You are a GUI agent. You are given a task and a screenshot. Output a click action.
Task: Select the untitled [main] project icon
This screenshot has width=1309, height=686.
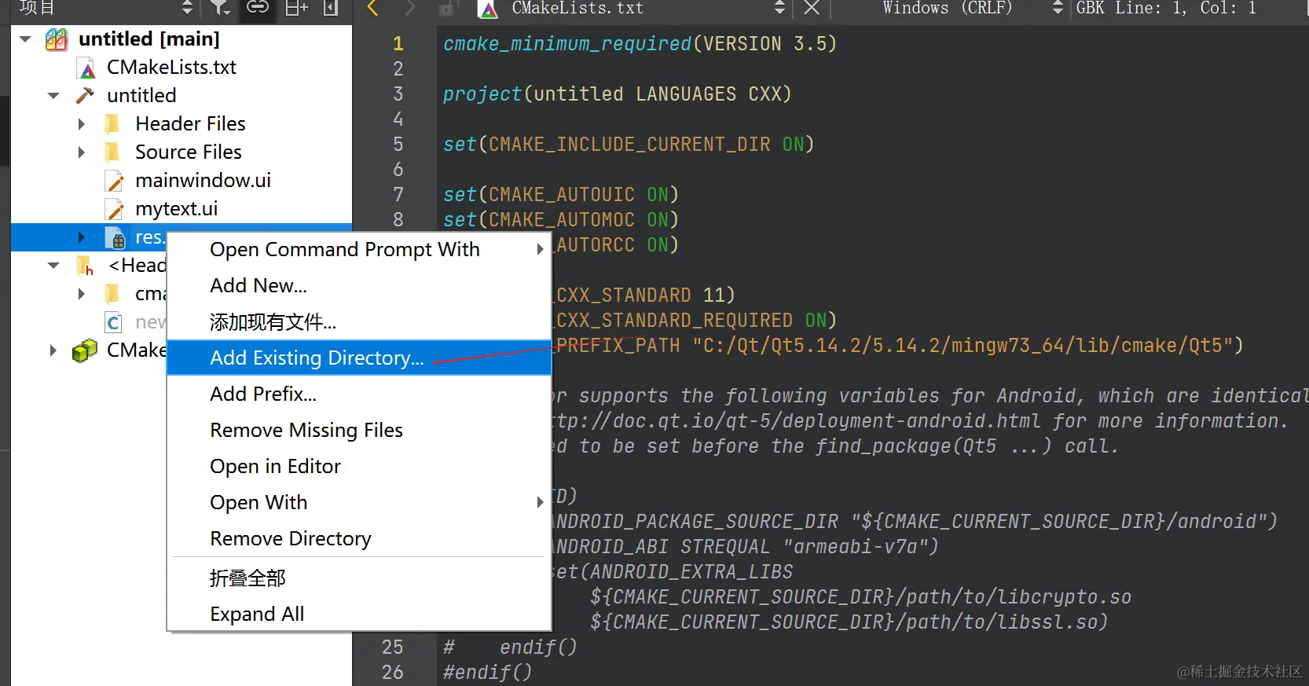click(x=57, y=39)
